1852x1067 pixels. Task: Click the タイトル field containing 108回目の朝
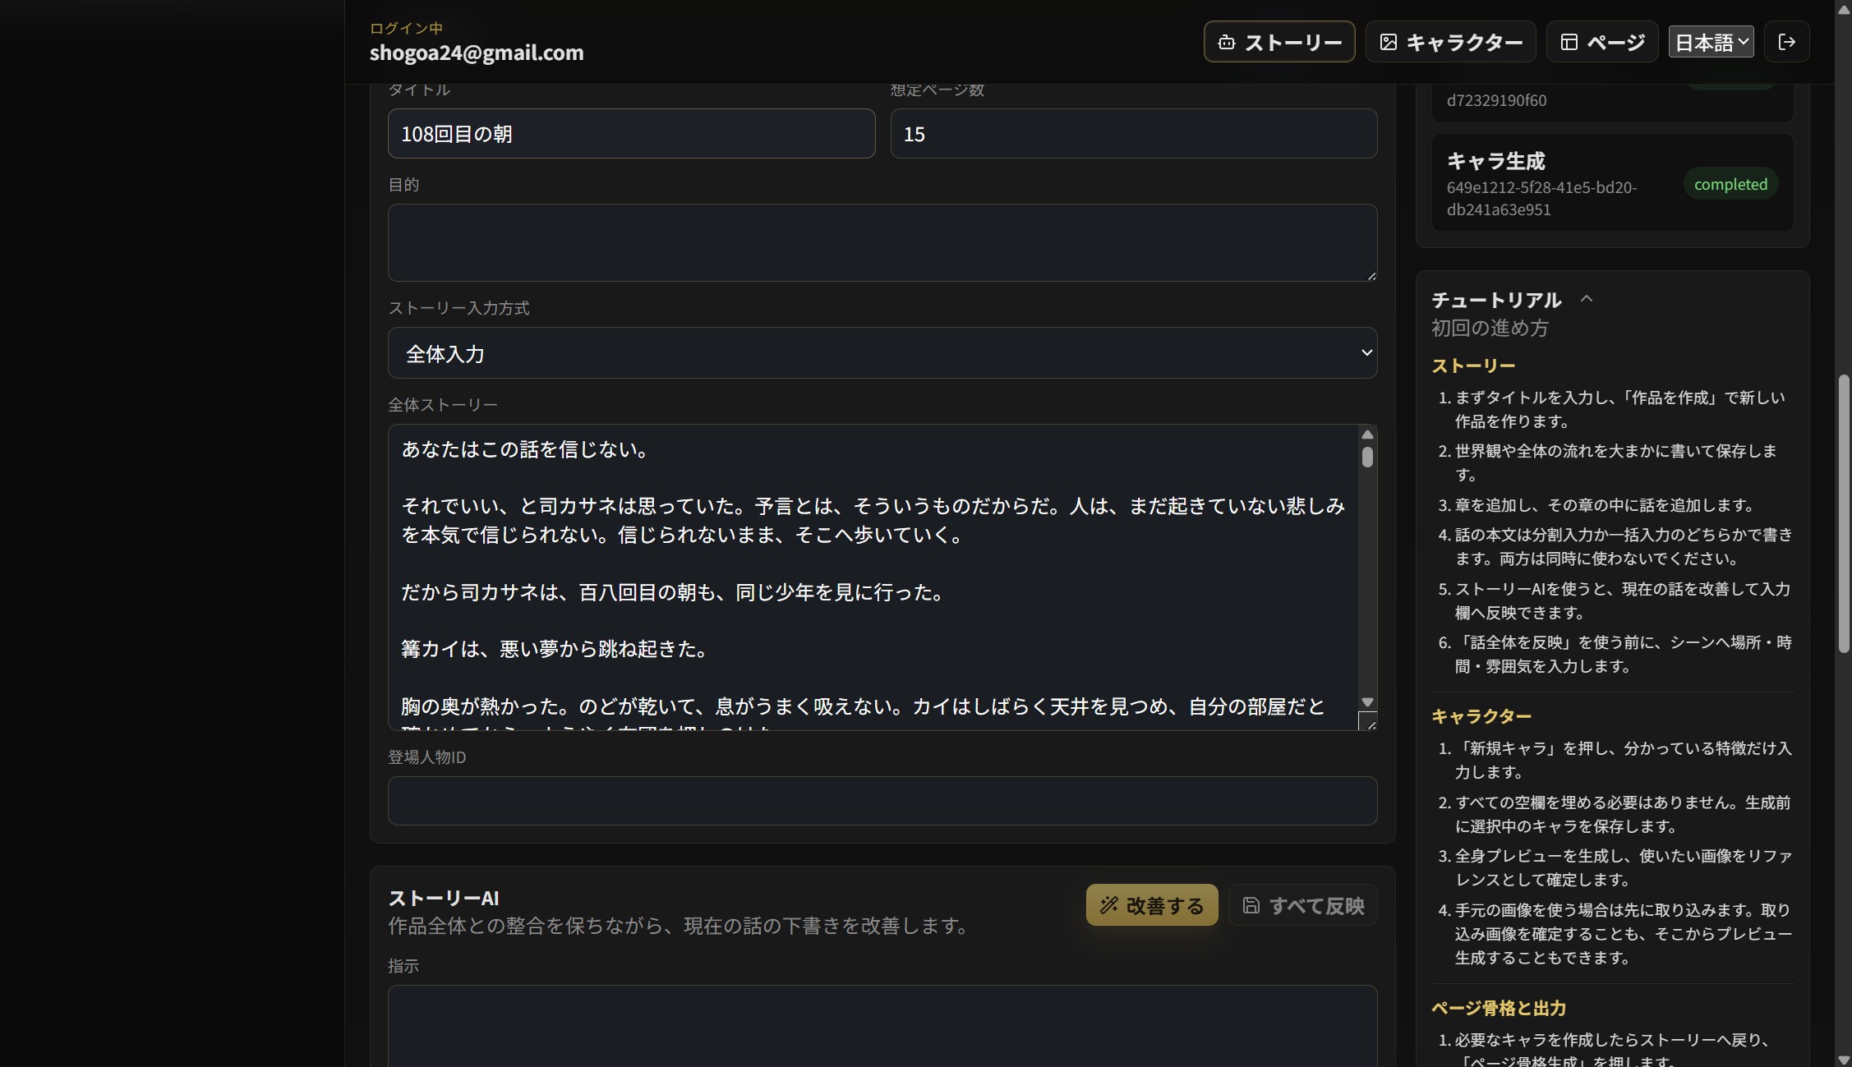tap(631, 134)
